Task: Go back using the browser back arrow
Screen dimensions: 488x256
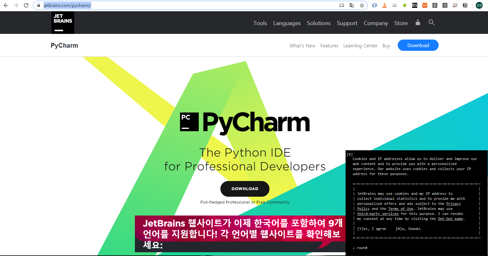Action: [x=6, y=5]
